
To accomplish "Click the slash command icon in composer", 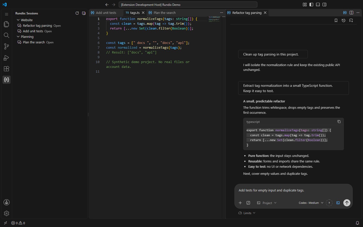I will coord(248,203).
